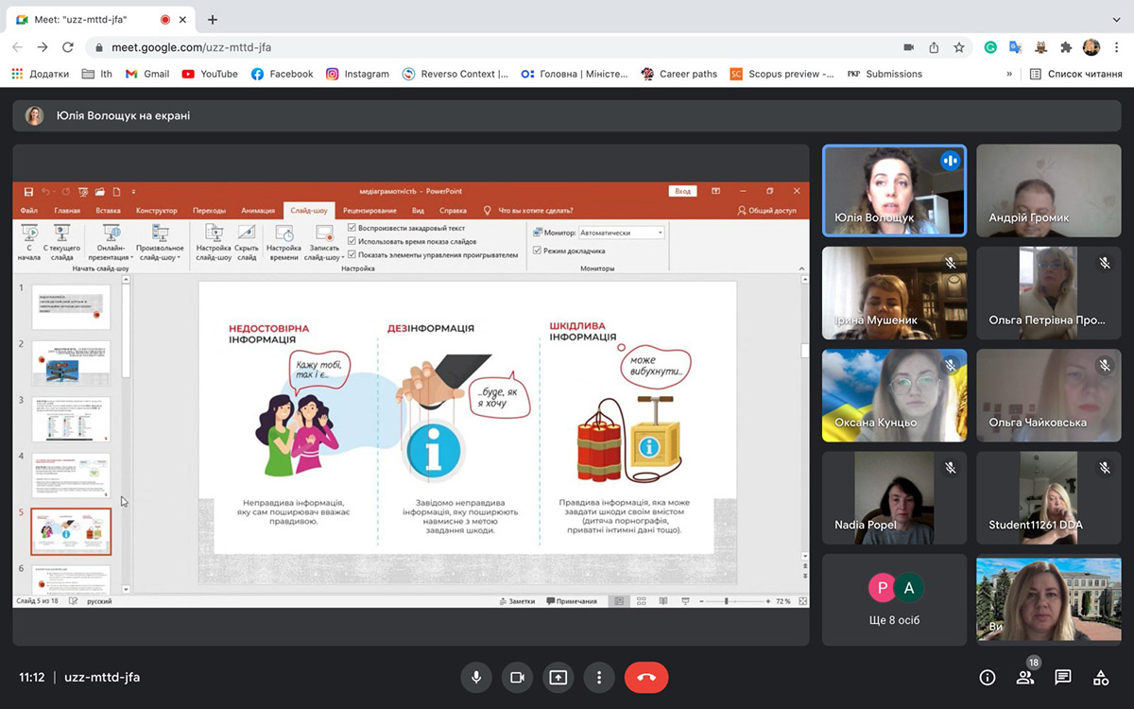Toggle the use slide timings checkbox

coord(352,241)
